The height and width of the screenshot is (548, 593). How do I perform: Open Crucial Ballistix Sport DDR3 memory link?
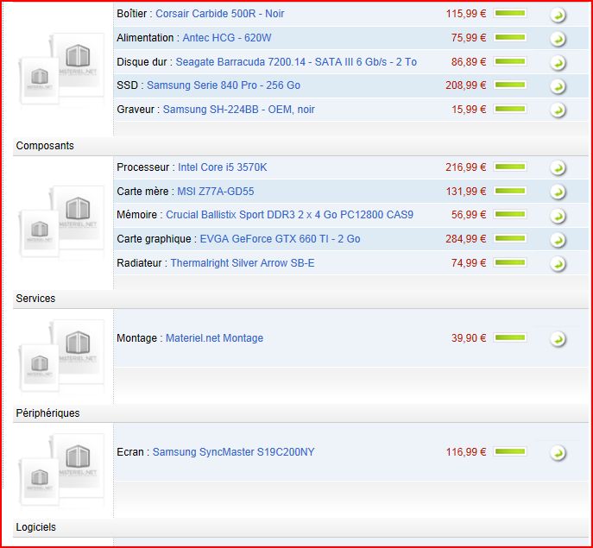click(x=290, y=215)
